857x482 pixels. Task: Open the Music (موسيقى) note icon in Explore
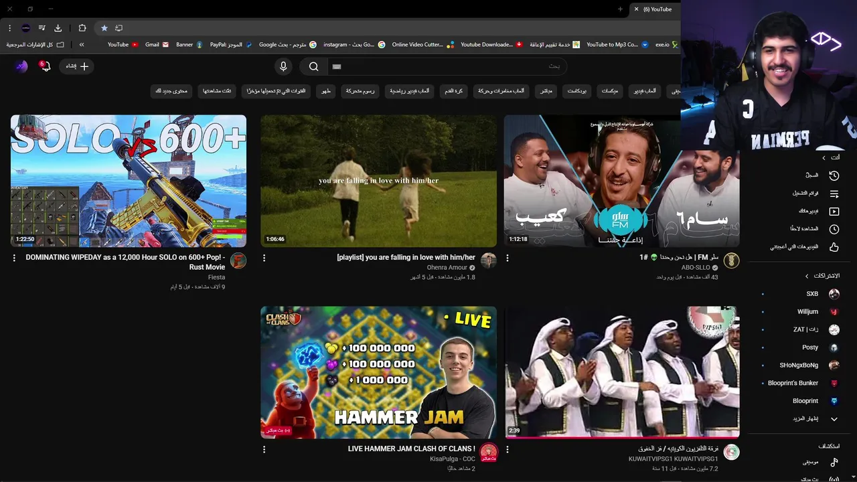point(834,462)
